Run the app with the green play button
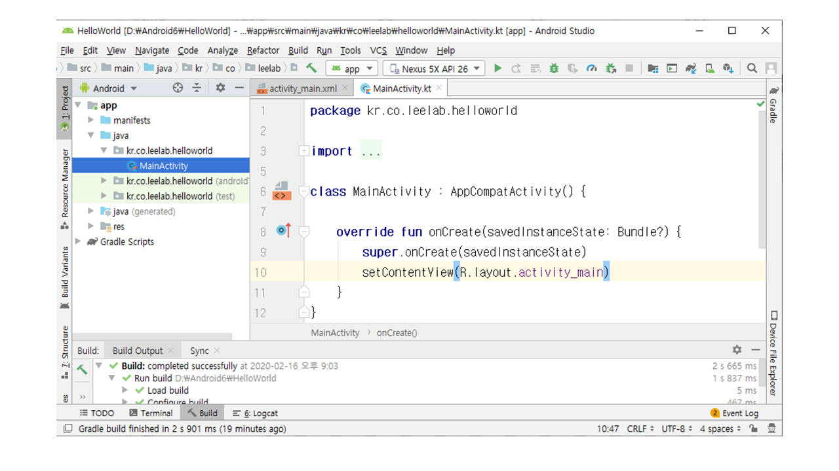 point(498,68)
